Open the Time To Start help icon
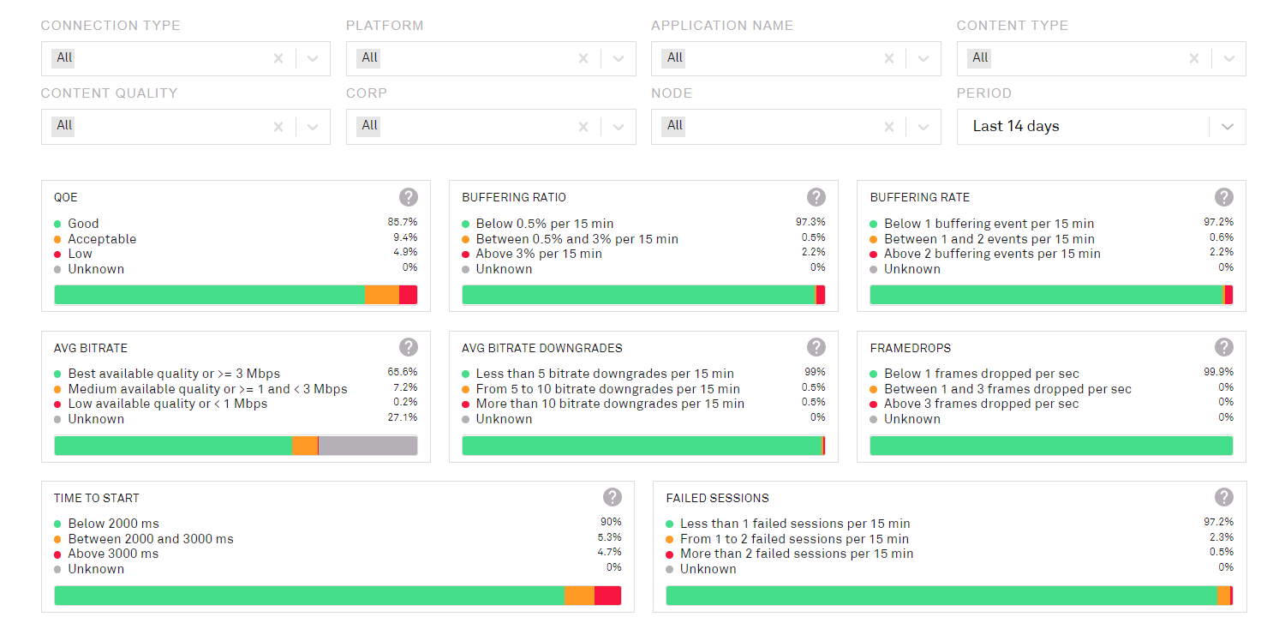This screenshot has height=629, width=1285. click(x=612, y=497)
